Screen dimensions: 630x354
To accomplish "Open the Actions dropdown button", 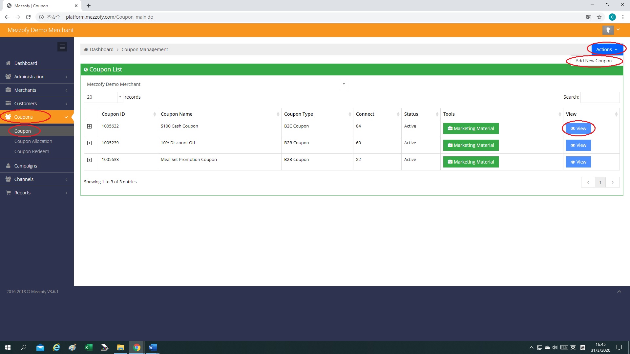I will [606, 49].
